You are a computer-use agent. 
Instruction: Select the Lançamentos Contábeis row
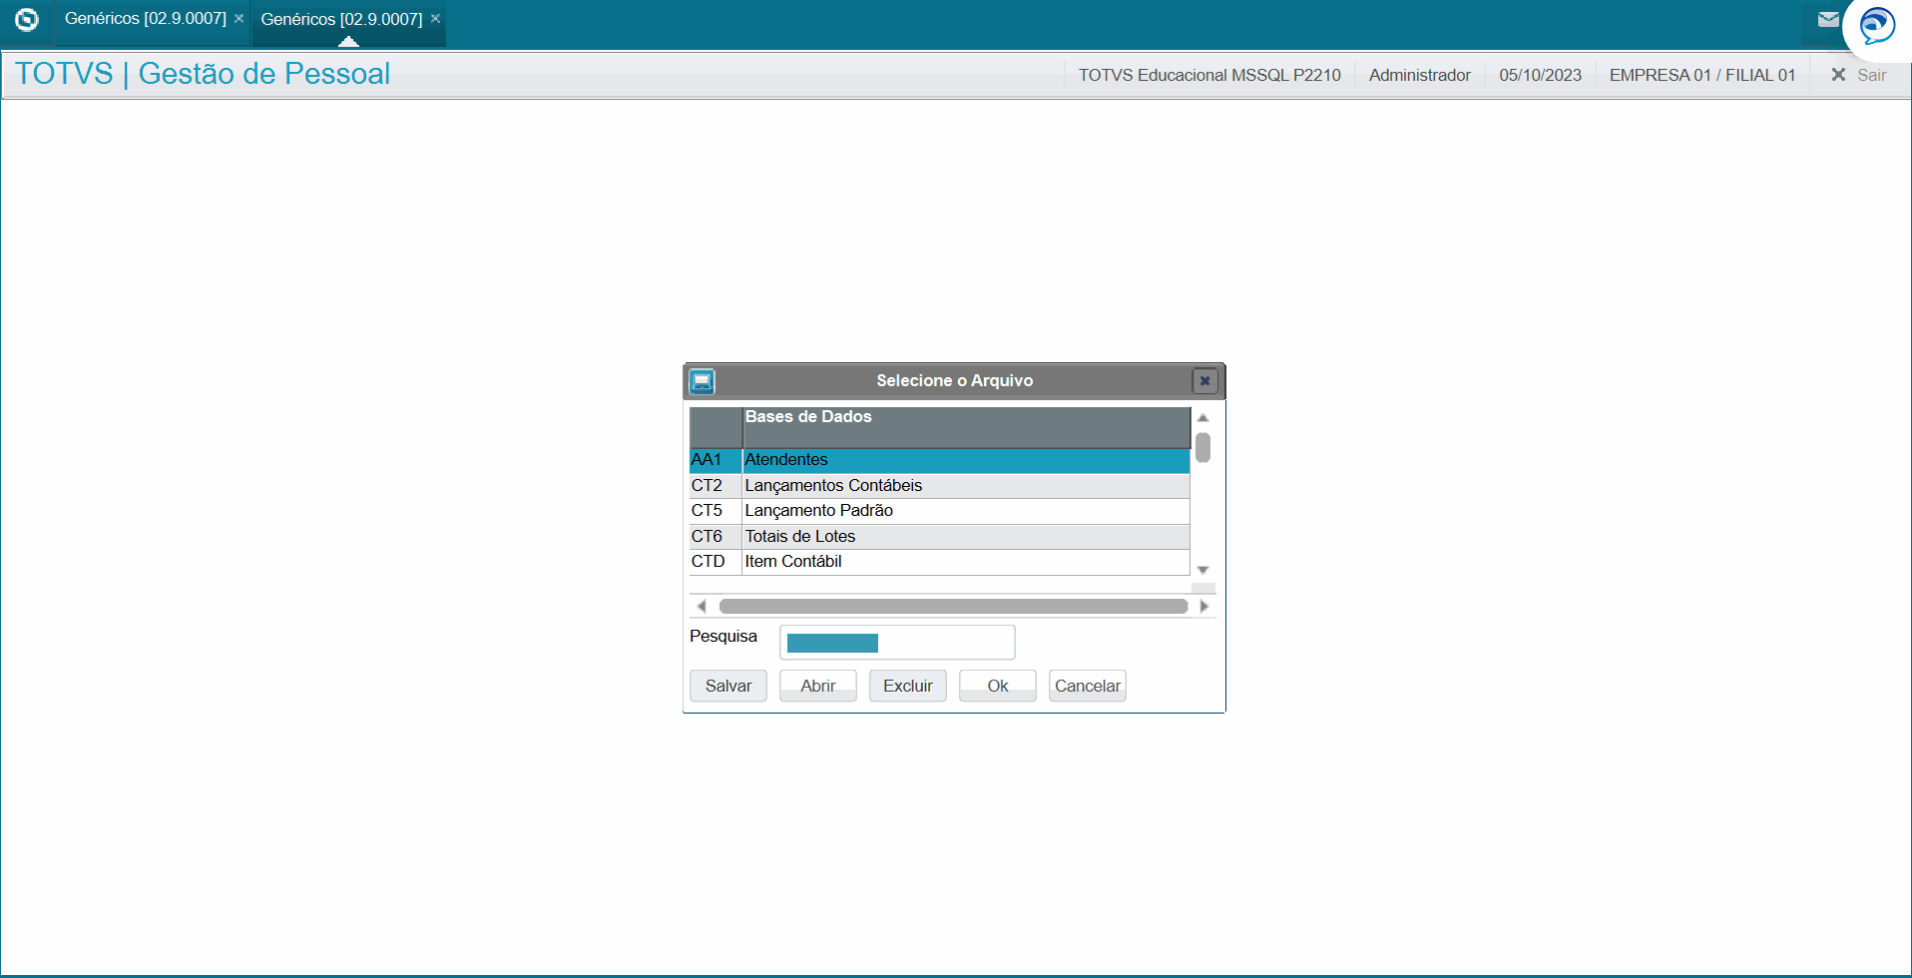[x=939, y=486]
